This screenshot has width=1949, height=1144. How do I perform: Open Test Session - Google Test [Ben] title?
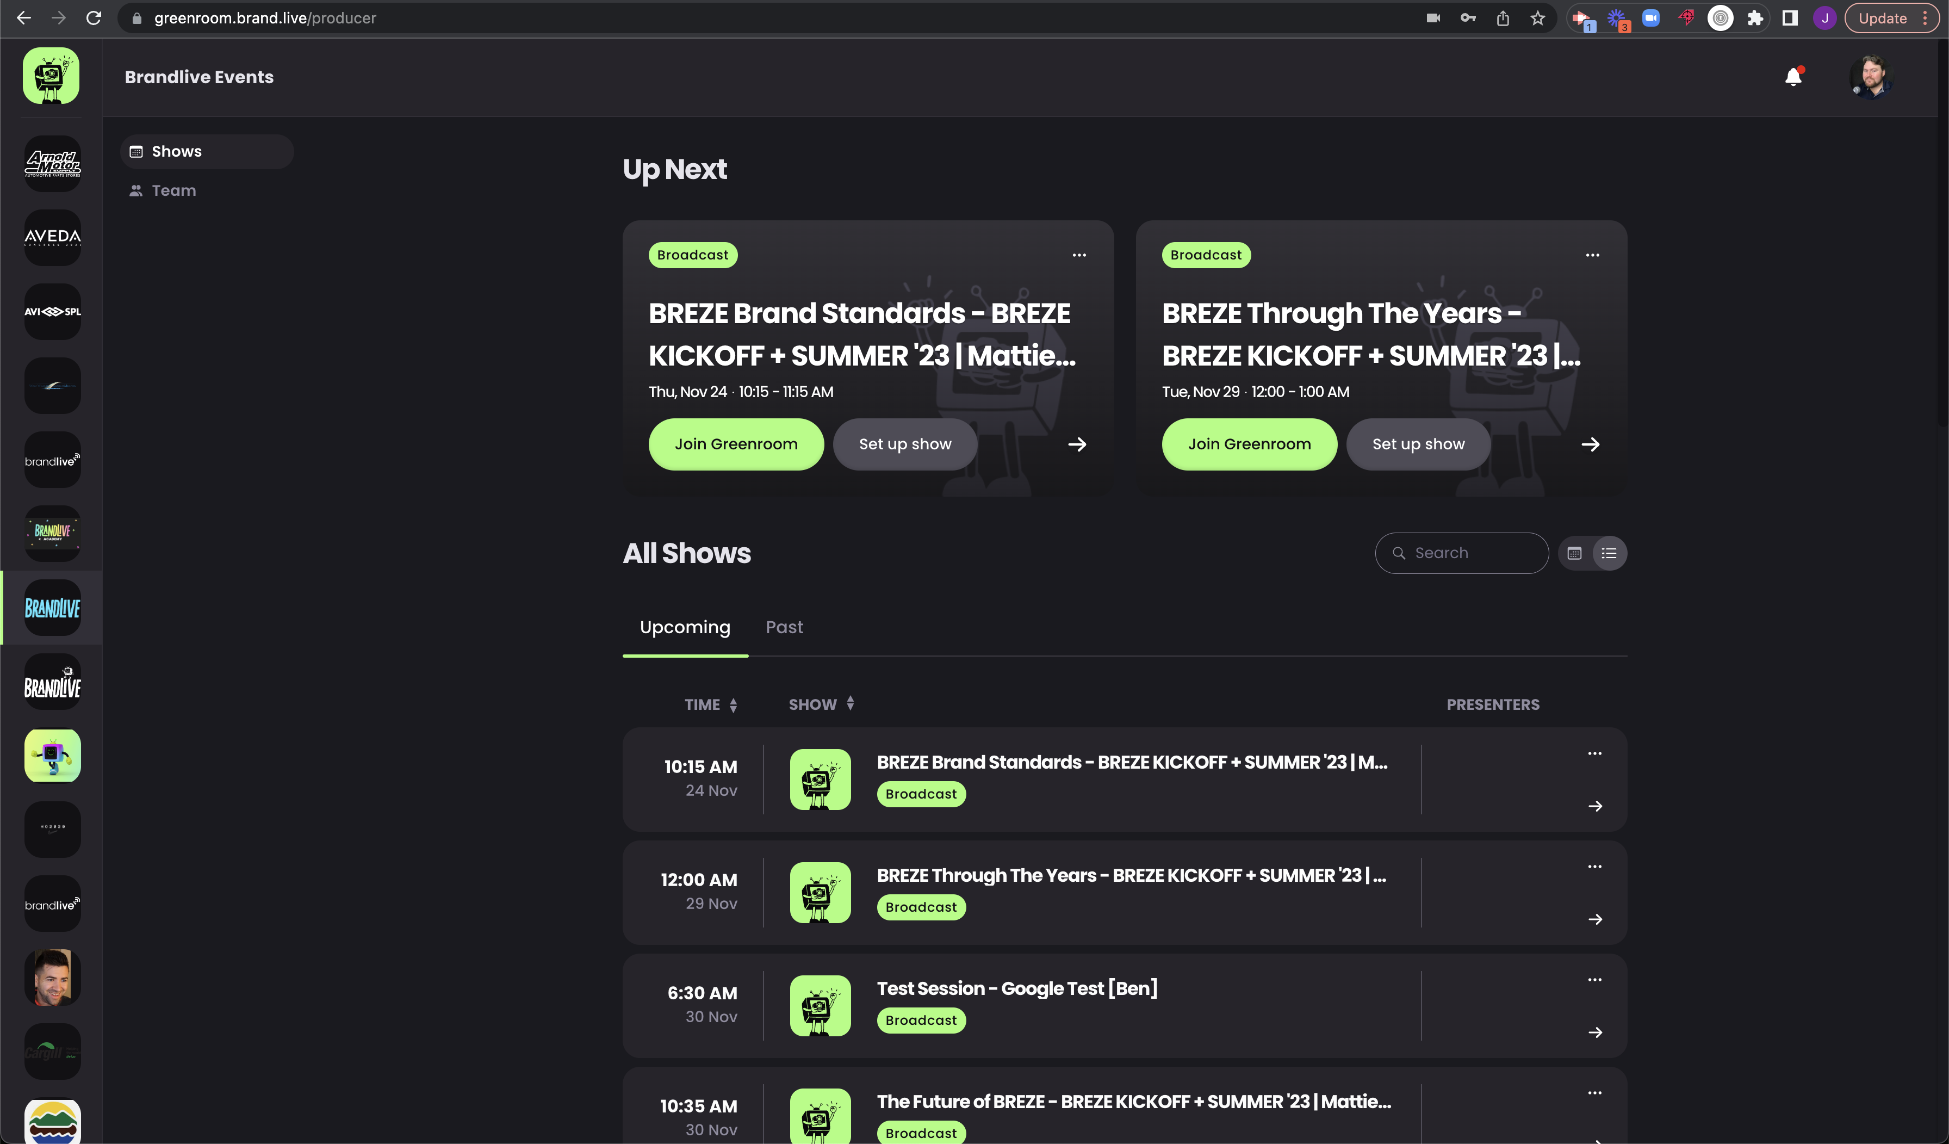(1017, 988)
